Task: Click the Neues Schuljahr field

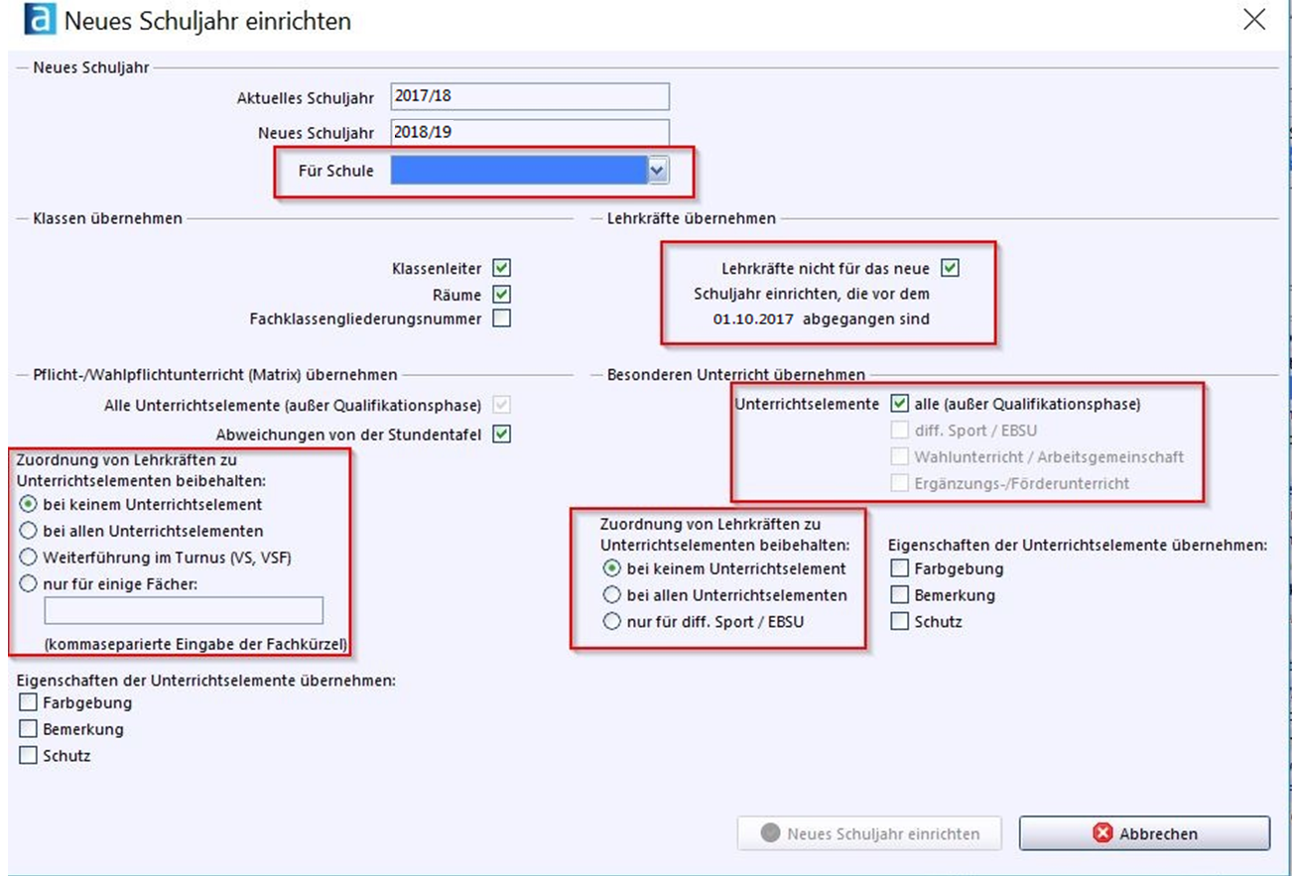Action: pos(530,132)
